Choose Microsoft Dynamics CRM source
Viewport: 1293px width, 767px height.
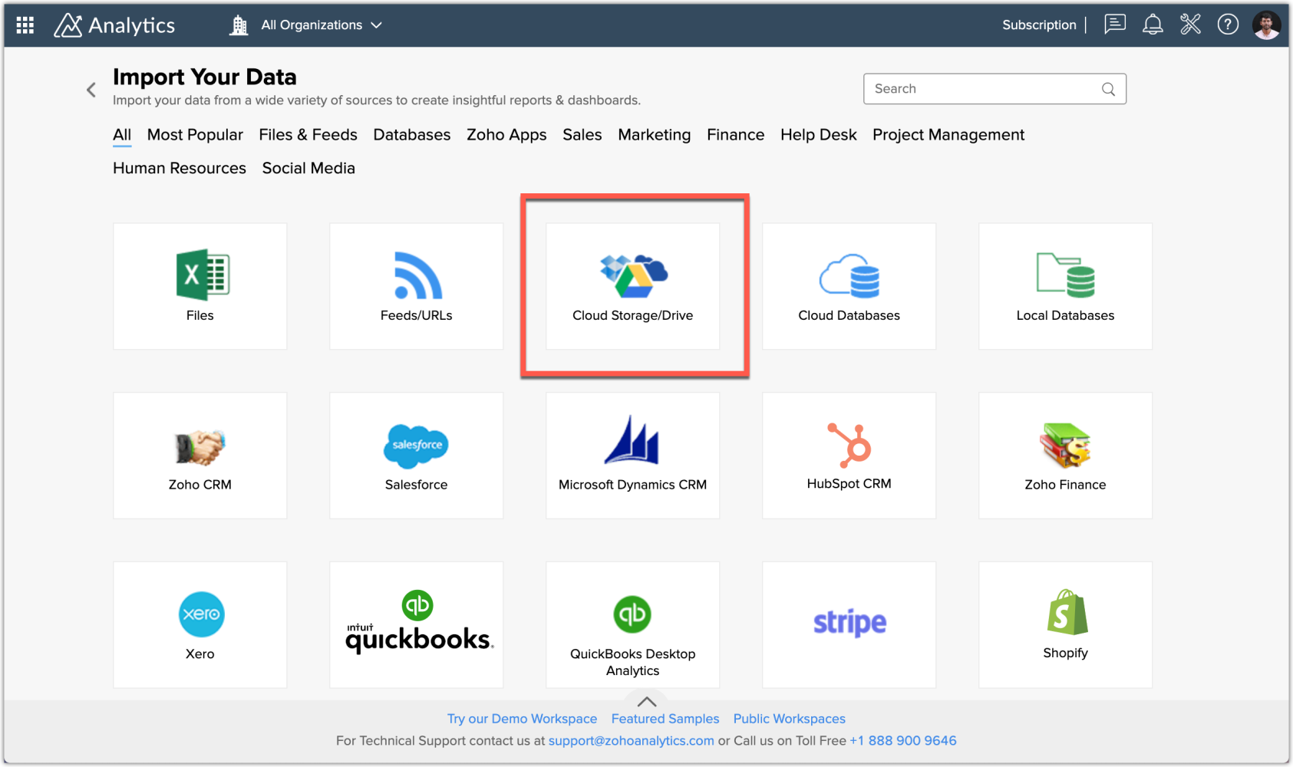click(632, 455)
